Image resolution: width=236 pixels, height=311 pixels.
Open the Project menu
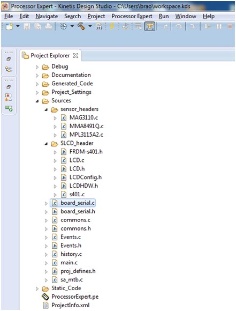coord(96,16)
